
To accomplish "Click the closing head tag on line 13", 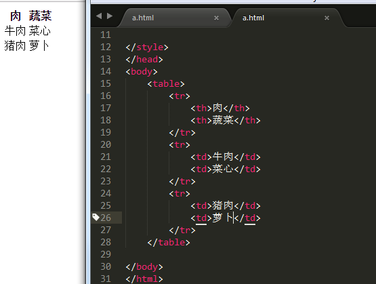I will (144, 60).
